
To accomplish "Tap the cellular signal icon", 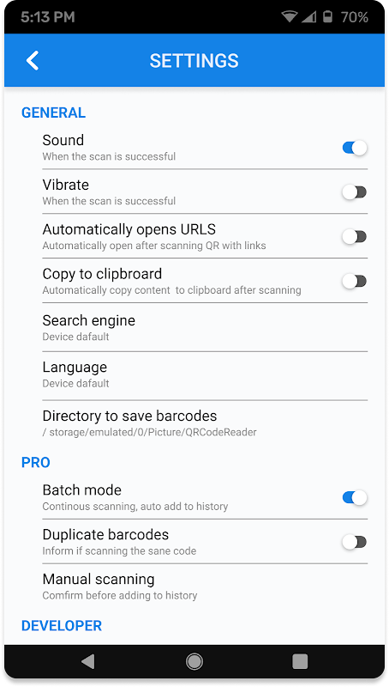I will (309, 16).
